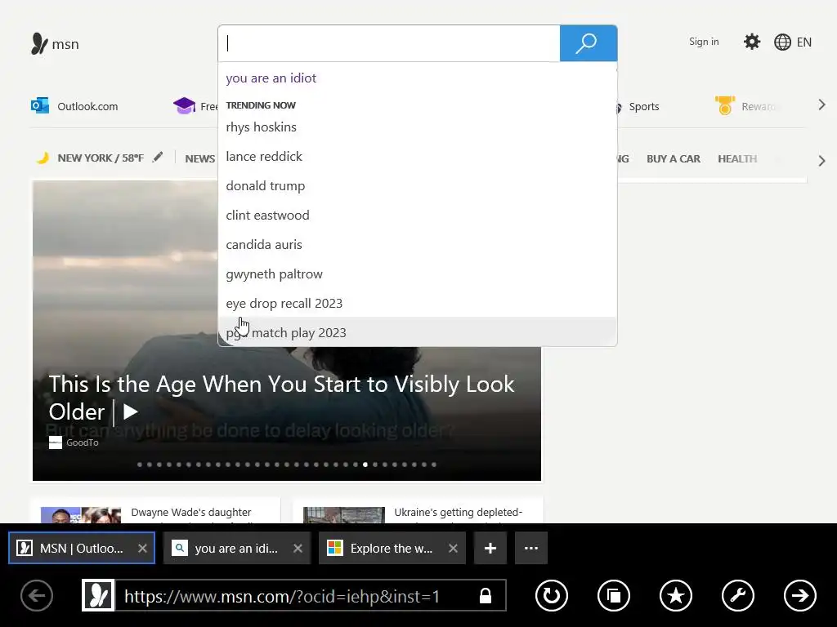Click the MSN site icon beside URL
The image size is (837, 627).
tap(98, 595)
